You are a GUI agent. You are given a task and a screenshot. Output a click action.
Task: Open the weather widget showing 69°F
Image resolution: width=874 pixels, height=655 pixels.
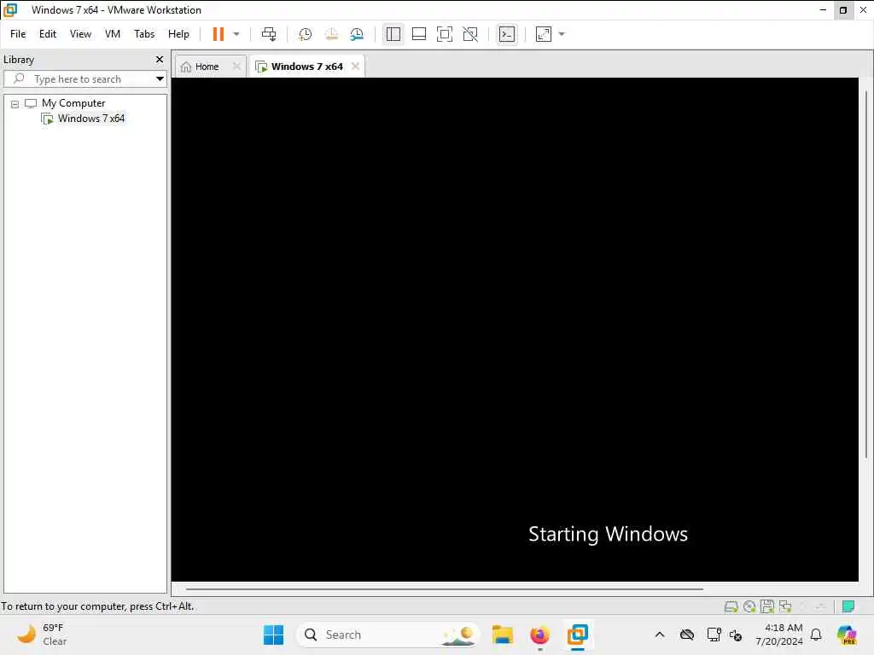(42, 635)
